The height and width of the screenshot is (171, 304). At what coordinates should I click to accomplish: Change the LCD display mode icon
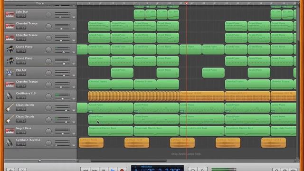click(x=136, y=170)
